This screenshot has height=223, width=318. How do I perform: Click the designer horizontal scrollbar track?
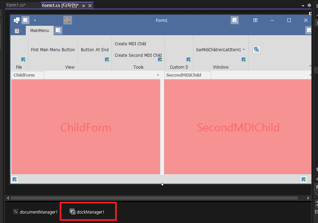(154, 198)
